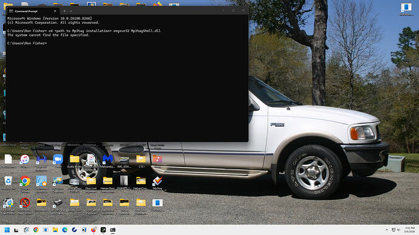Launch Google Chrome from the taskbar
Viewport: 419px width, 235px height.
click(x=36, y=230)
